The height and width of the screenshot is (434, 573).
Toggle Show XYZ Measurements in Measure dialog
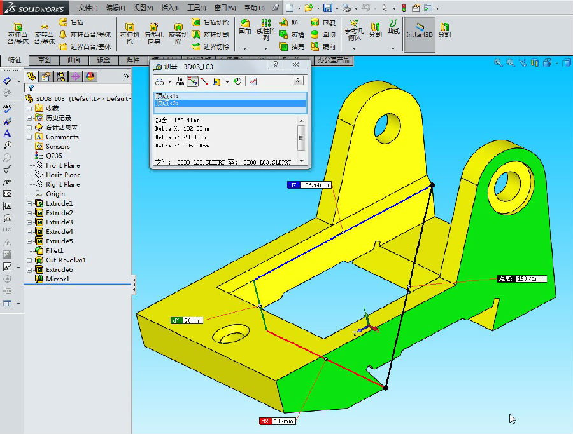coord(192,81)
